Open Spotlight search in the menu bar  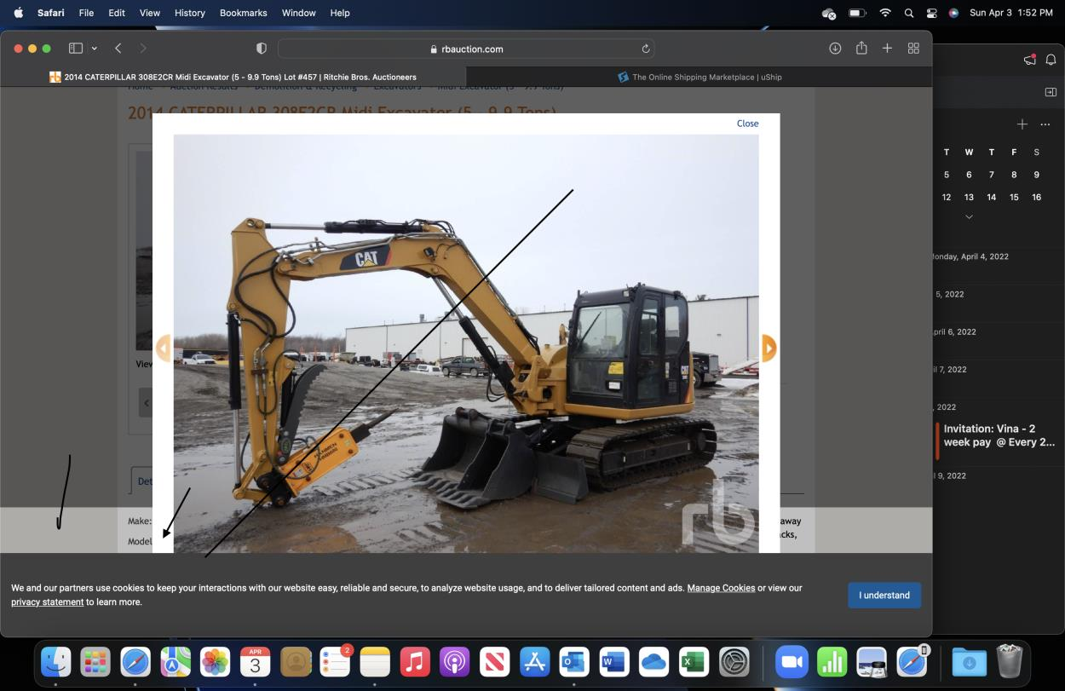click(909, 13)
